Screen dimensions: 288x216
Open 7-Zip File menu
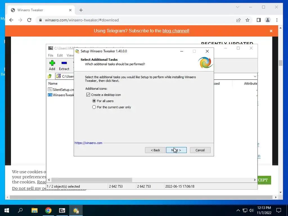(51, 55)
